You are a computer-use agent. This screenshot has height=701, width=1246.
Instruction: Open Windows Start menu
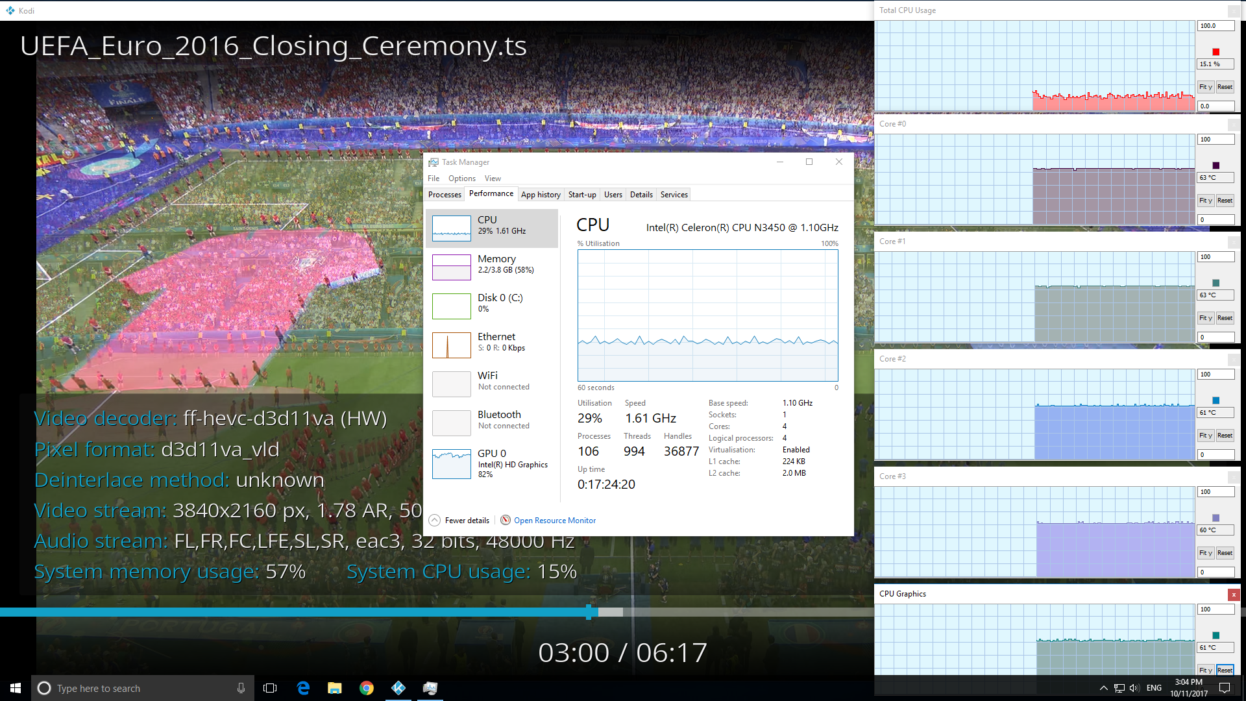pos(16,688)
